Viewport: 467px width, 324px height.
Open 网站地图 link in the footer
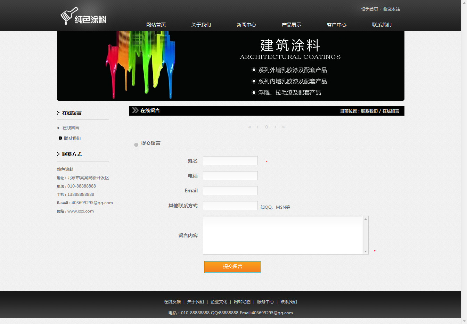(242, 302)
